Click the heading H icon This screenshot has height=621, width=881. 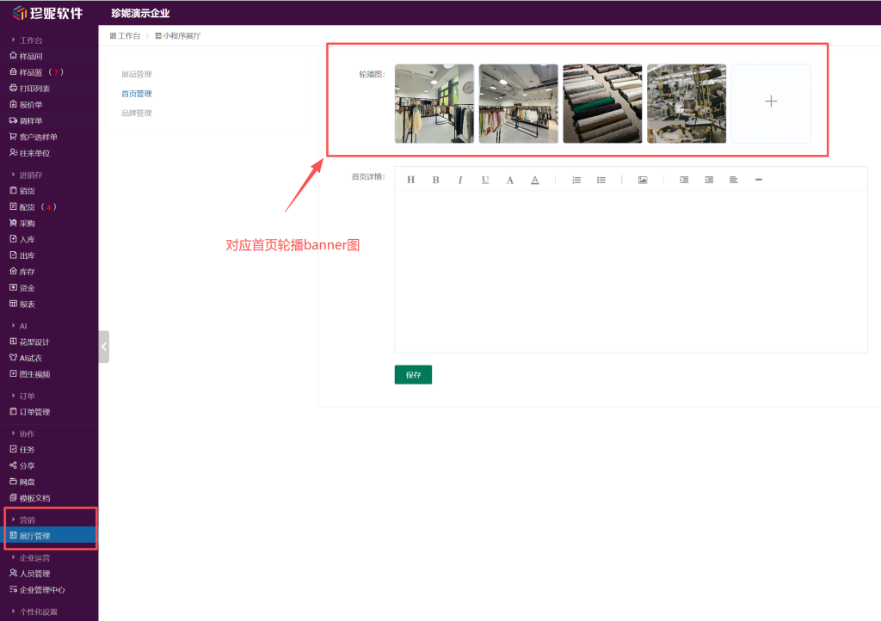[x=410, y=180]
